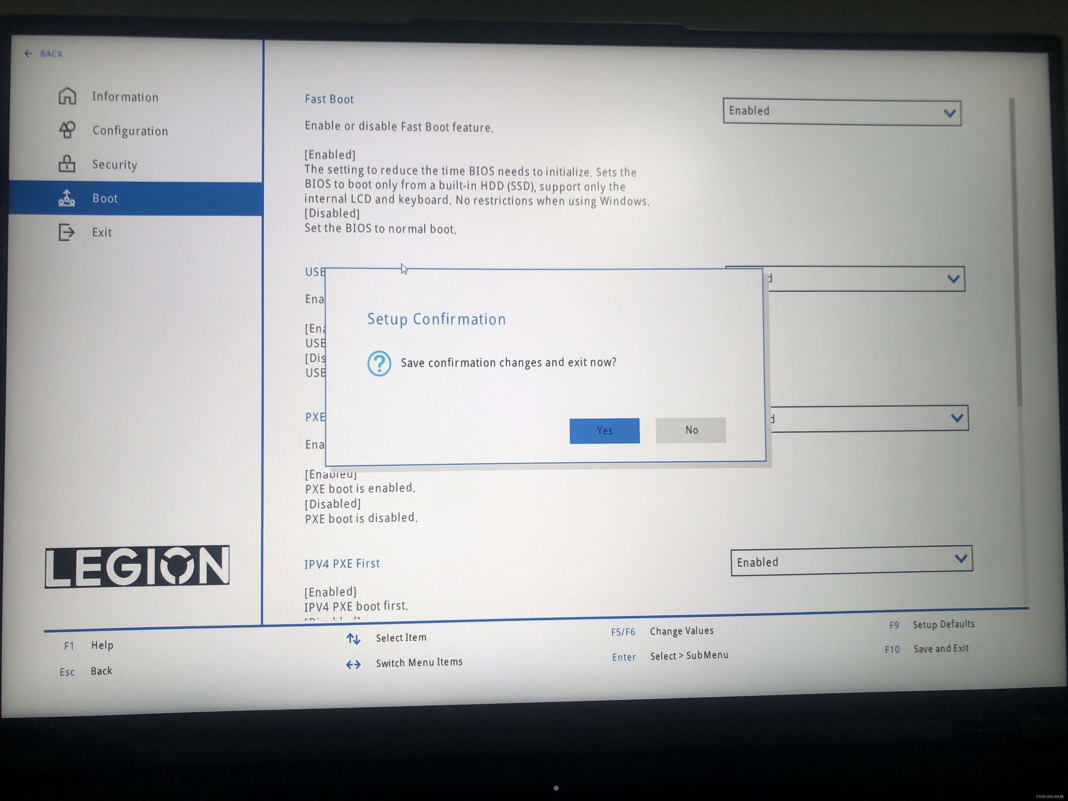1068x801 pixels.
Task: Open the USB Boot dropdown chevron
Action: [x=953, y=279]
